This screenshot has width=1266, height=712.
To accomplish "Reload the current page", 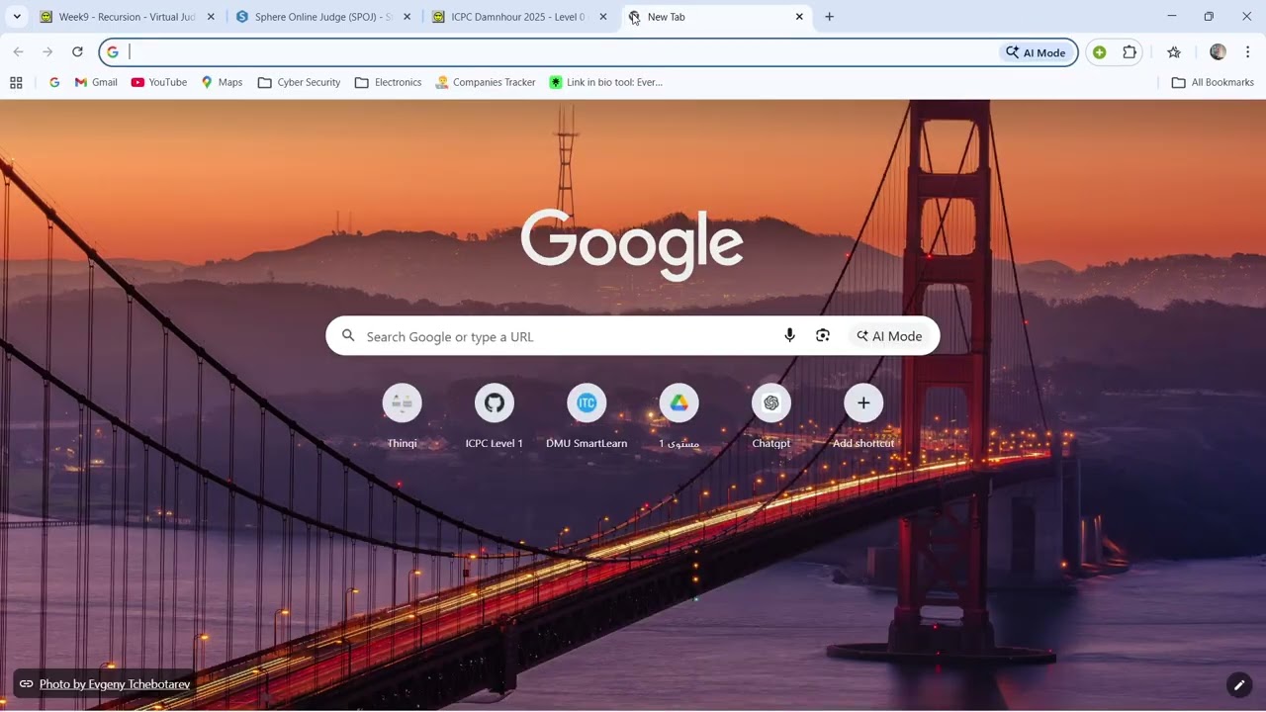I will 77,52.
